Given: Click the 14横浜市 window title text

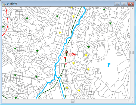Looking at the screenshot, I should click(12, 4).
